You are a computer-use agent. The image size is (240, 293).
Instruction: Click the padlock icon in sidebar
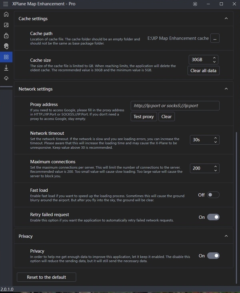6,36
